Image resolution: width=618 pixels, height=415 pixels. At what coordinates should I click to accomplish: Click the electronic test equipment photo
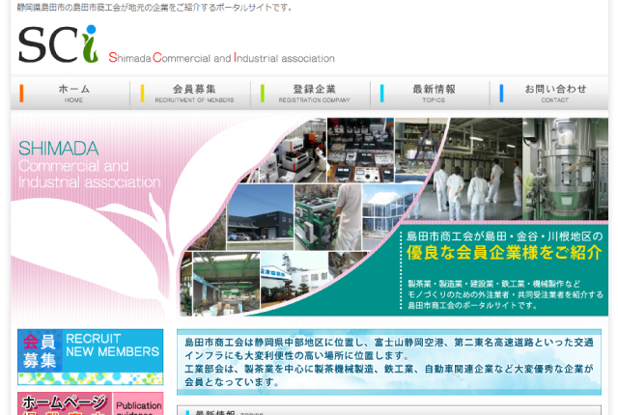coord(360,150)
